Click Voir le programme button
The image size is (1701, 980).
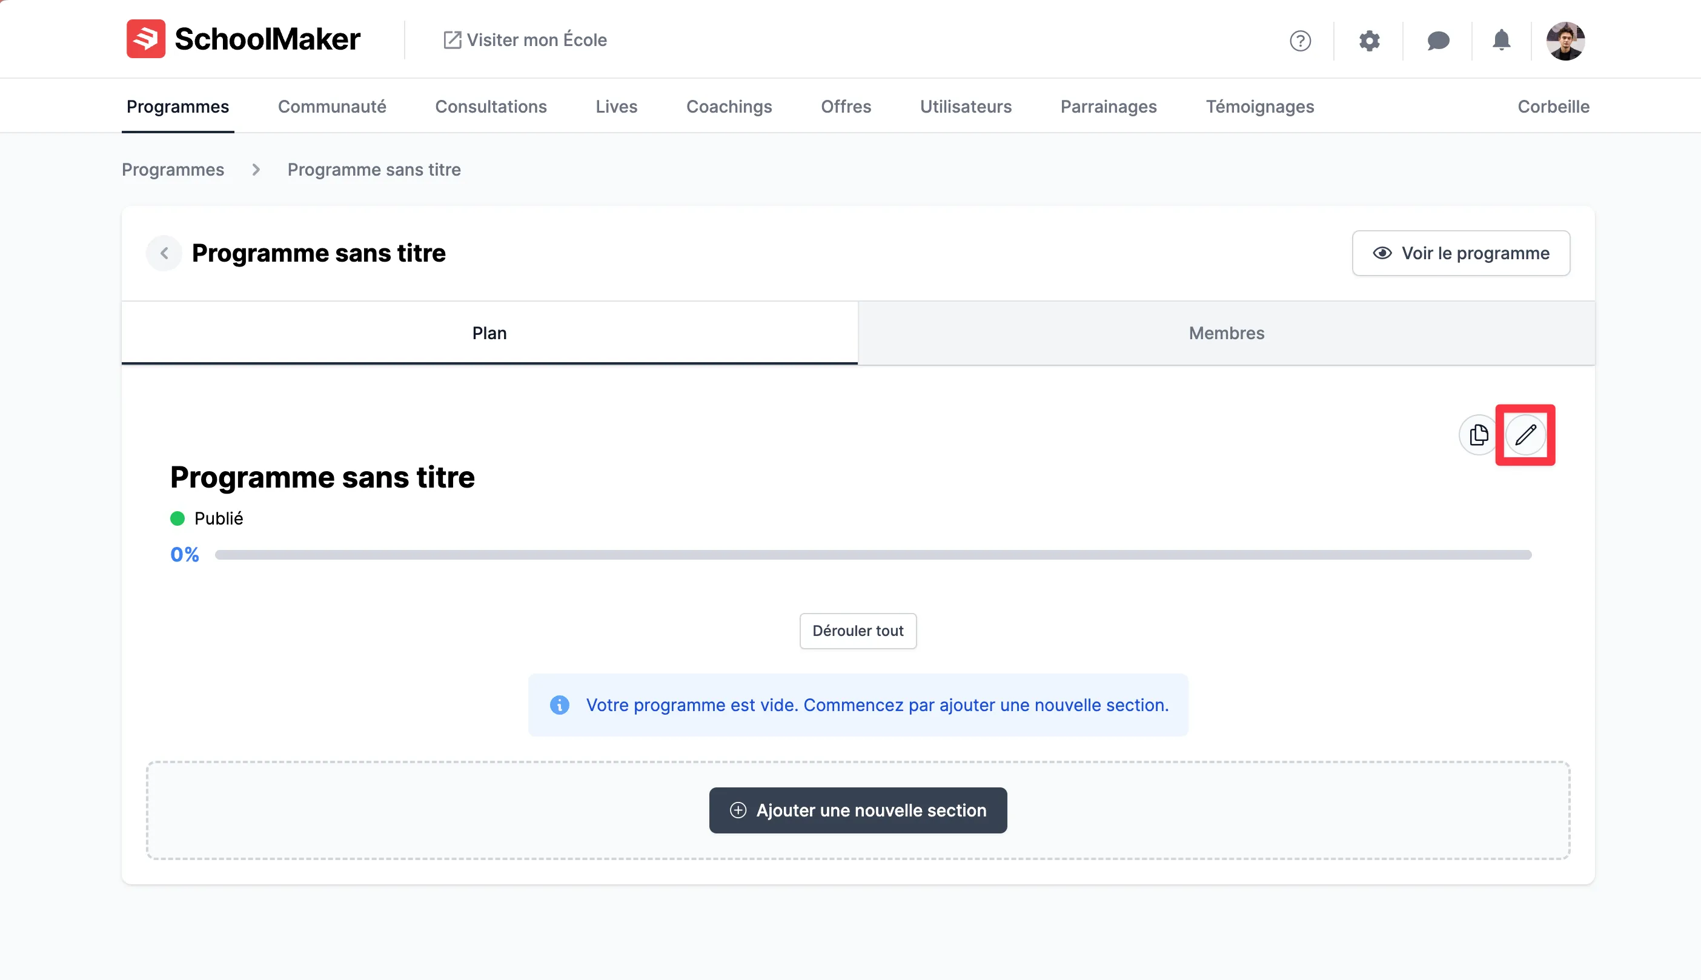coord(1461,253)
